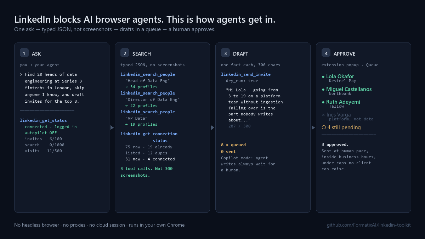425x239 pixels.
Task: Click the linkedin_get_status function name
Action: [44, 120]
